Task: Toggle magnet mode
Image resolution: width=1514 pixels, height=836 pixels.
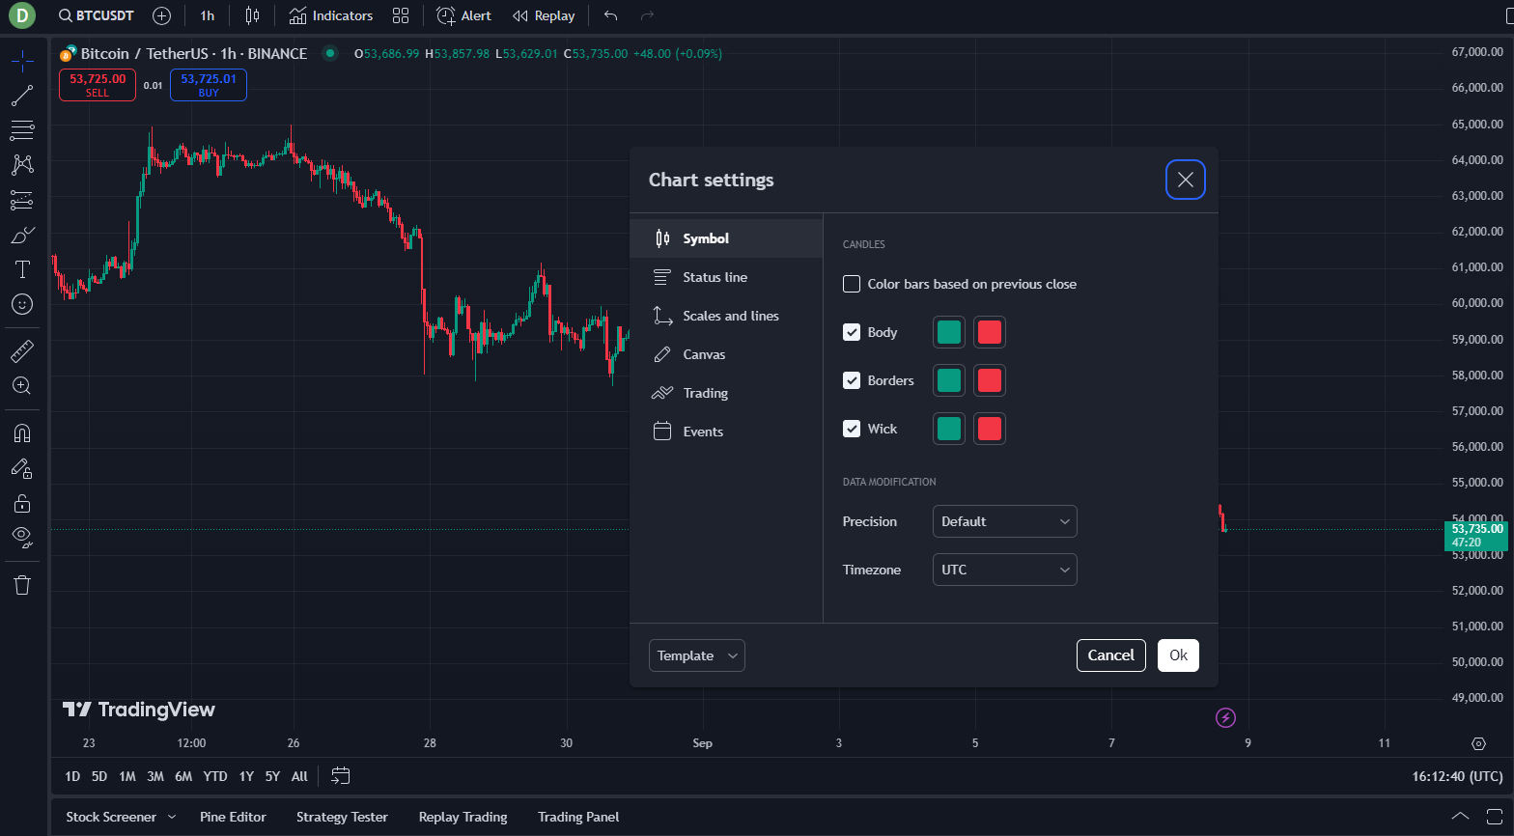Action: [22, 432]
